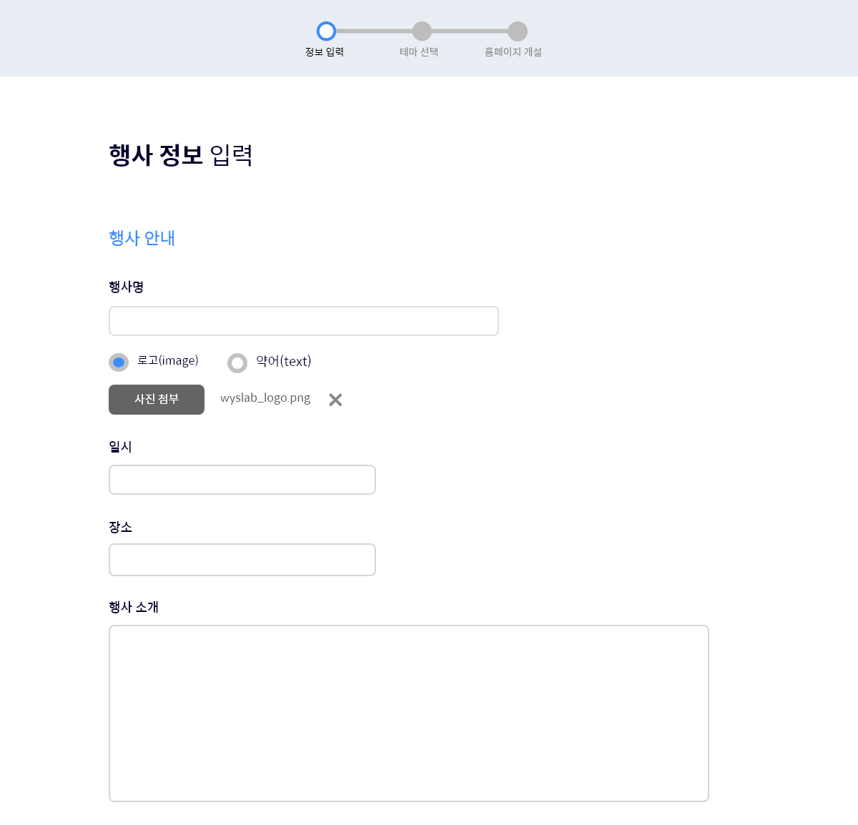
Task: Click inside the 일시 input field
Action: click(x=242, y=480)
